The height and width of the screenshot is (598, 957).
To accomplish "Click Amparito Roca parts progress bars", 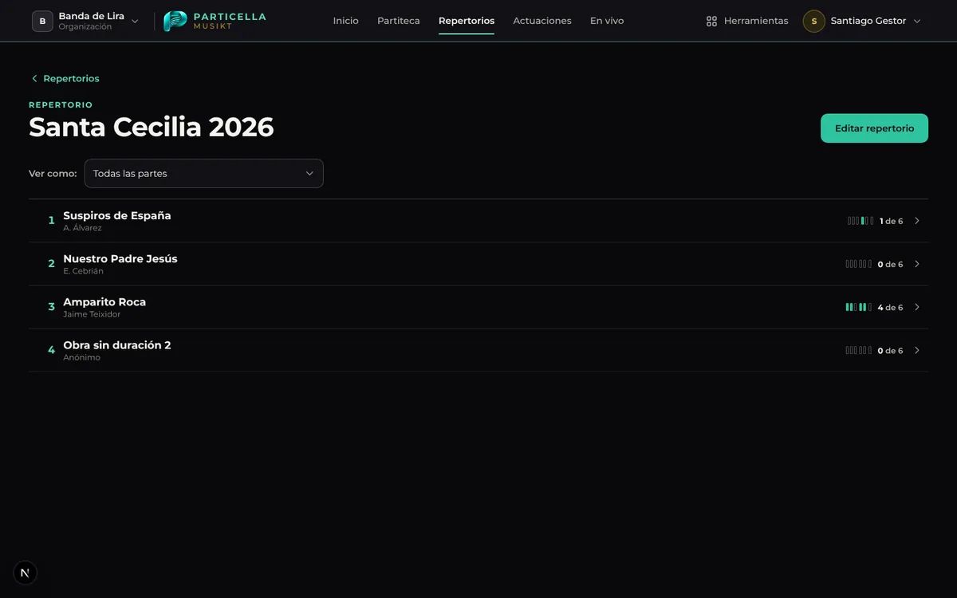I will click(x=859, y=307).
